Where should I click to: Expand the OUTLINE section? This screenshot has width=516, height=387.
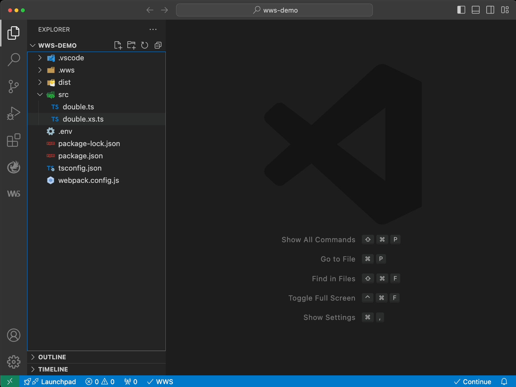point(96,357)
